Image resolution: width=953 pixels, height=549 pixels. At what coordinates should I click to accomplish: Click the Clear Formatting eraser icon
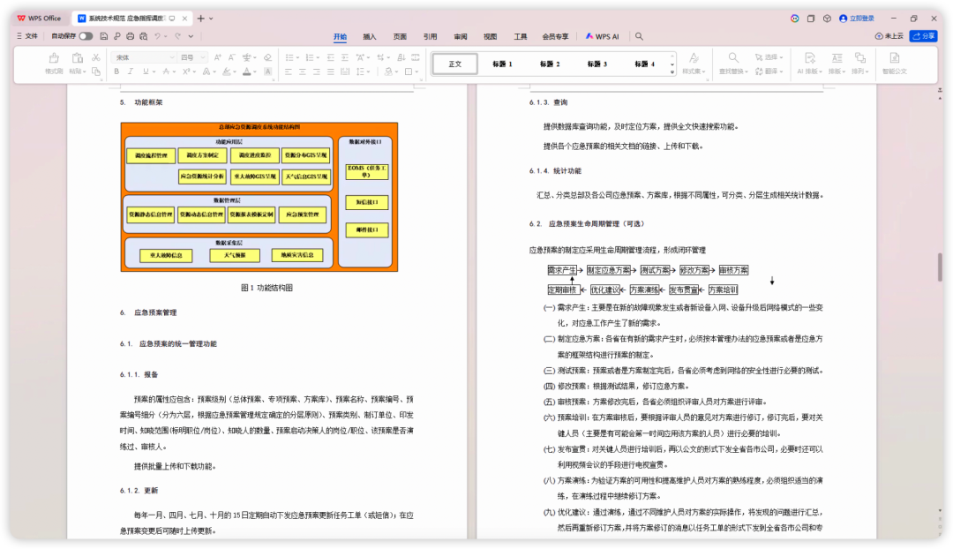click(267, 57)
